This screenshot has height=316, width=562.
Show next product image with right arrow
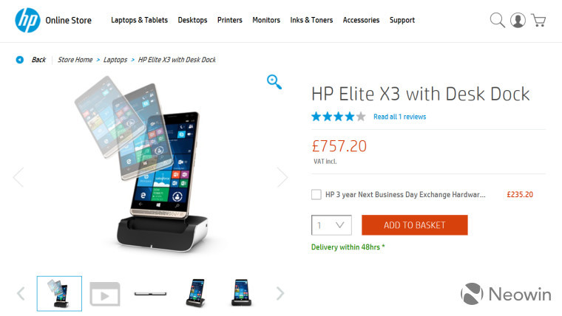282,177
